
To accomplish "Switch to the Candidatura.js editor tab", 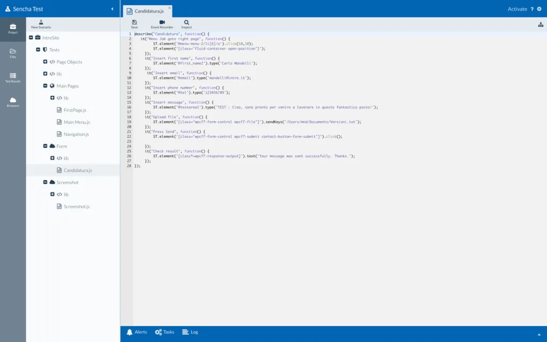I will [148, 11].
